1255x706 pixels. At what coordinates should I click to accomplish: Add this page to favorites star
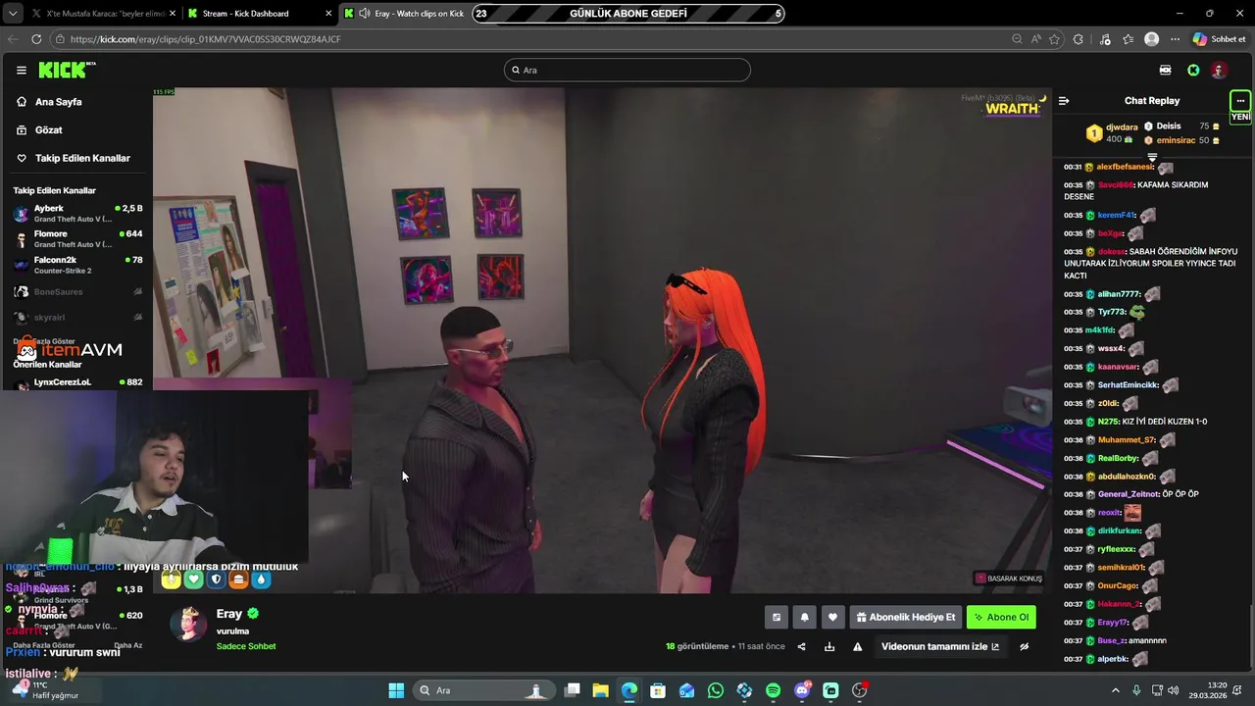tap(1055, 39)
